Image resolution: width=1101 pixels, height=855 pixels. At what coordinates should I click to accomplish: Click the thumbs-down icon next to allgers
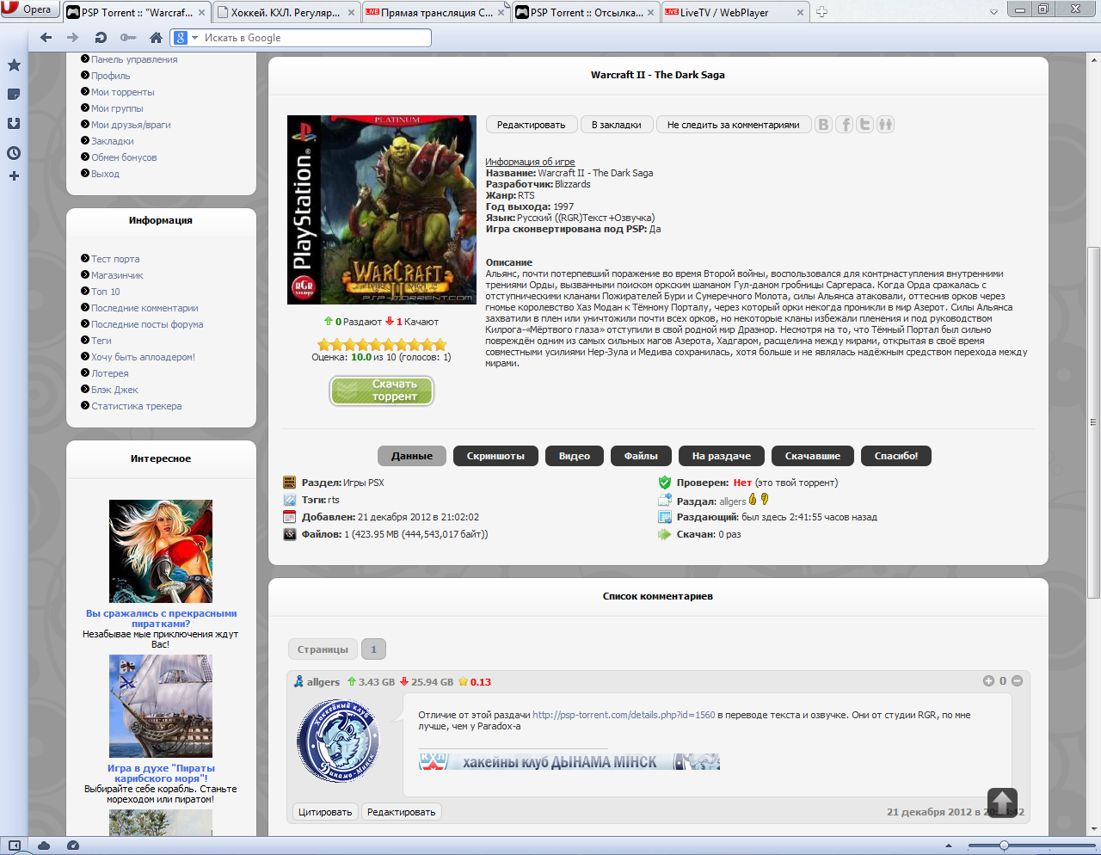[x=764, y=499]
